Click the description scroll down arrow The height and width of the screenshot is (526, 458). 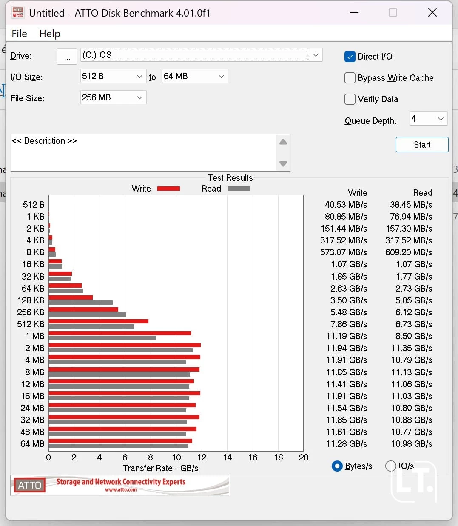(283, 163)
